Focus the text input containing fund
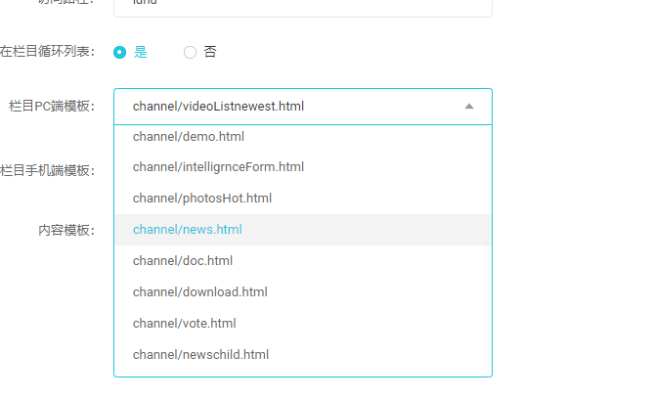 pos(303,6)
